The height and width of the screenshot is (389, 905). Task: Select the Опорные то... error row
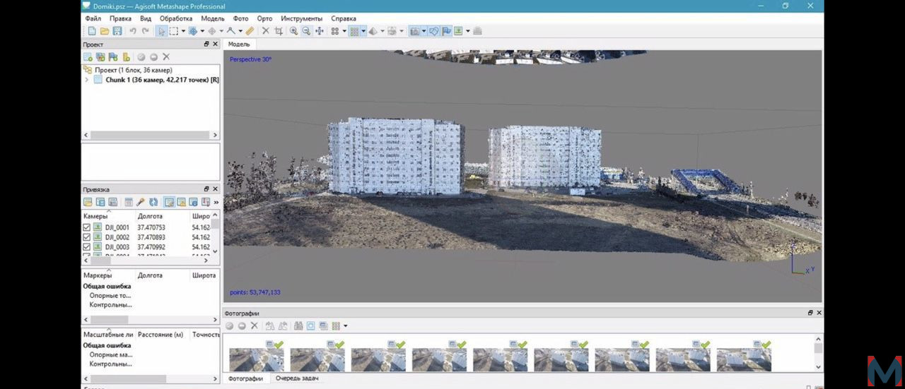coord(110,295)
